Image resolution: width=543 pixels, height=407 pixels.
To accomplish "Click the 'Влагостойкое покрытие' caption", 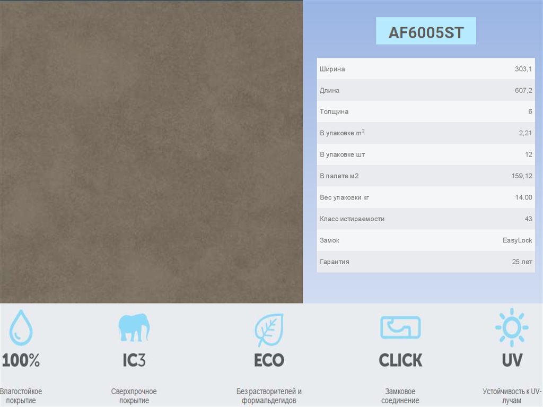I will point(21,396).
